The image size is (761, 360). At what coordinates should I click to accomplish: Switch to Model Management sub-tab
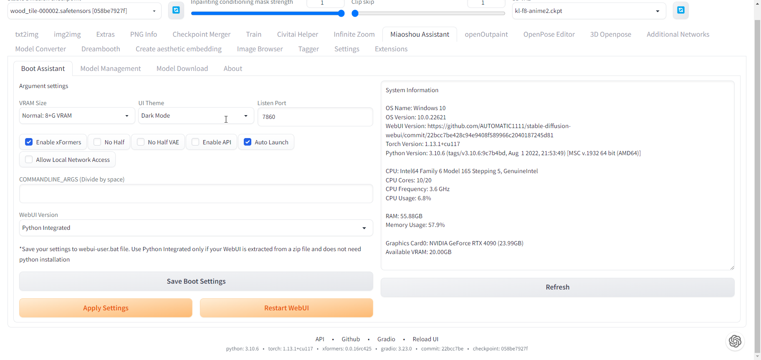[111, 68]
